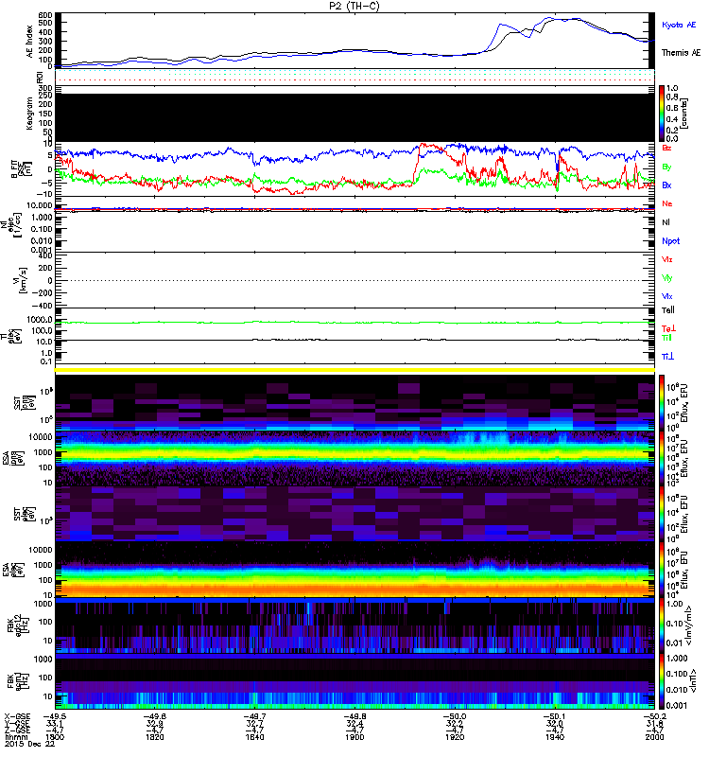Click the green Viy legend label
709x757 pixels.
coord(666,278)
